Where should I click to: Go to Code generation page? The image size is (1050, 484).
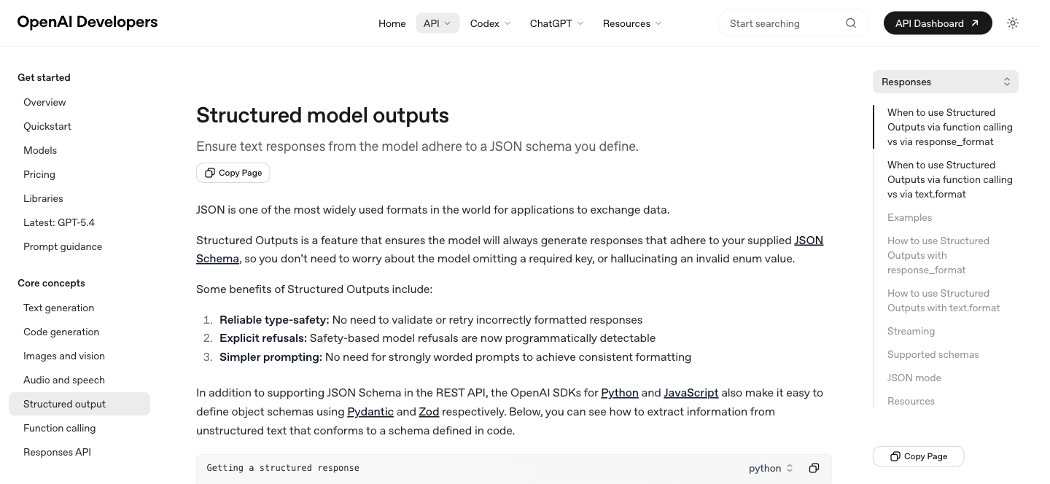point(79,332)
